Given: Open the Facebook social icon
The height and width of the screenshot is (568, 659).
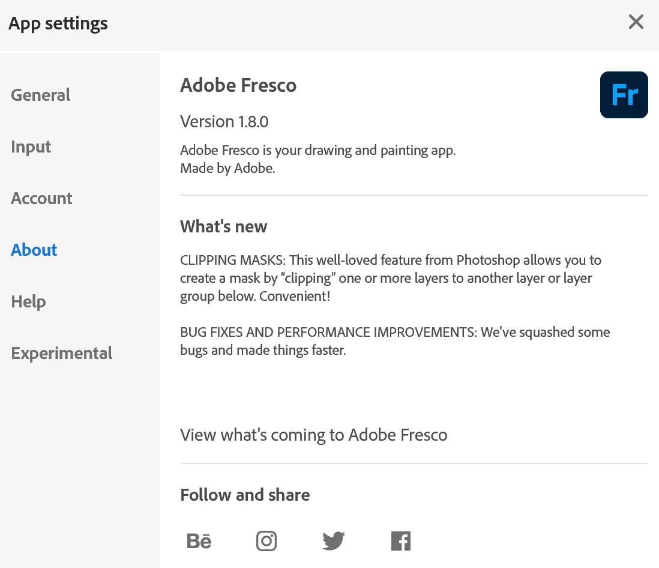Looking at the screenshot, I should [401, 541].
